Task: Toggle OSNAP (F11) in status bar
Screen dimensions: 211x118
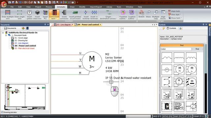Action: [x=198, y=116]
